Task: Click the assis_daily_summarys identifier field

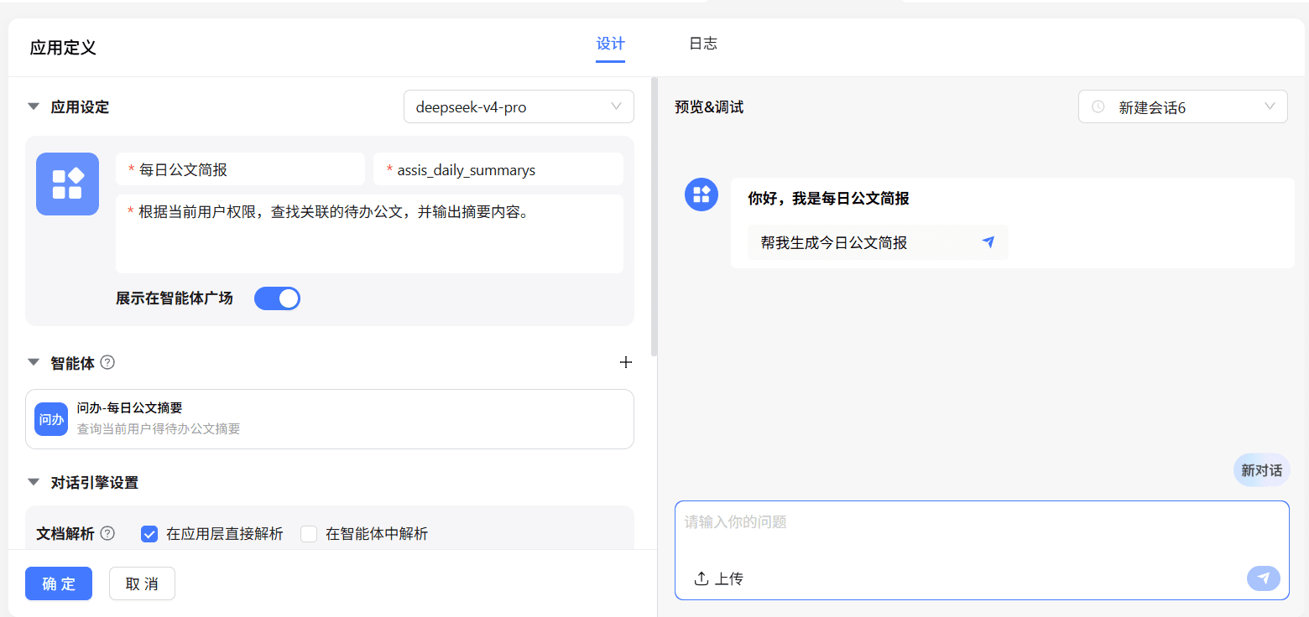Action: point(498,169)
